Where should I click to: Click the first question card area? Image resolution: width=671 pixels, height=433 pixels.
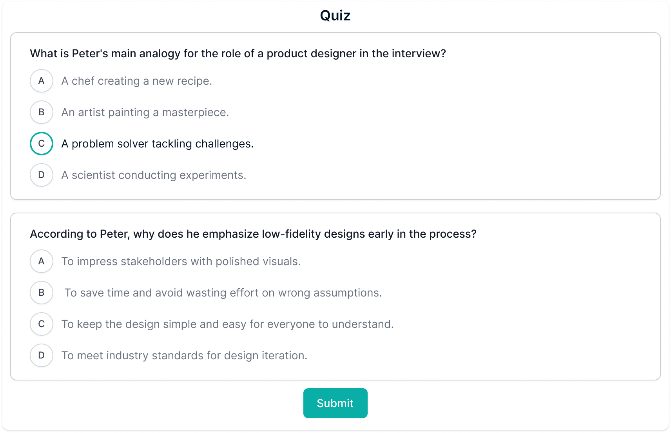coord(335,116)
